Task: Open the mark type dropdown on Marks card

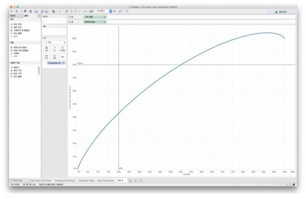Action: coord(54,42)
